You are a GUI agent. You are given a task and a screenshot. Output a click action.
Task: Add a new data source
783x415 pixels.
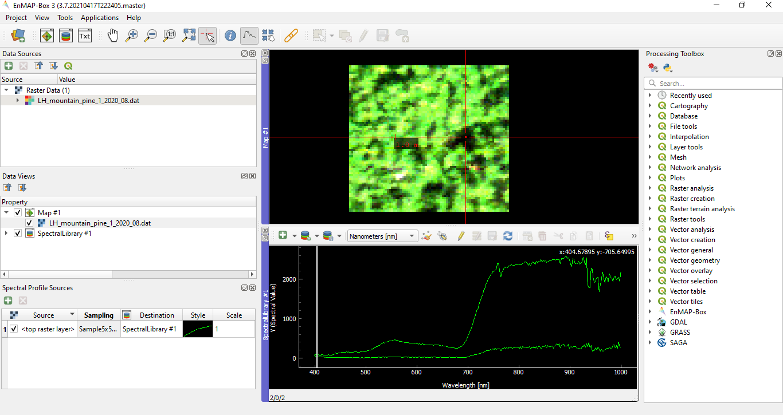tap(8, 66)
